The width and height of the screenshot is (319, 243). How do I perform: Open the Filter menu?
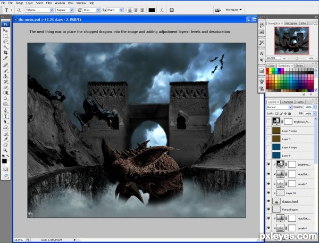tap(49, 3)
